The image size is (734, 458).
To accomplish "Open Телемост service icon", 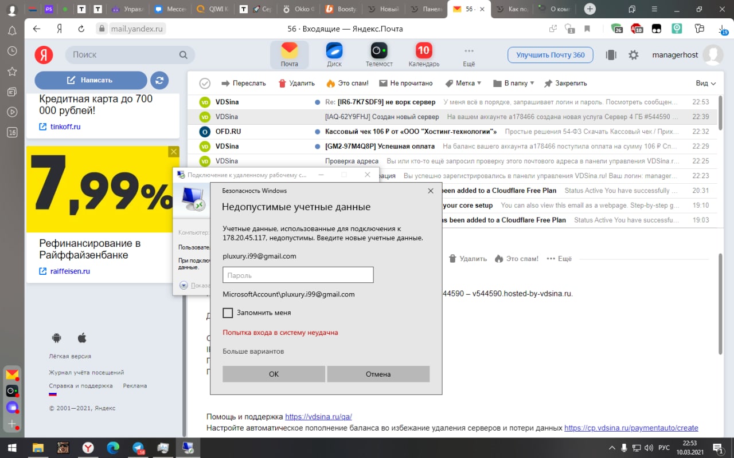I will tap(379, 50).
